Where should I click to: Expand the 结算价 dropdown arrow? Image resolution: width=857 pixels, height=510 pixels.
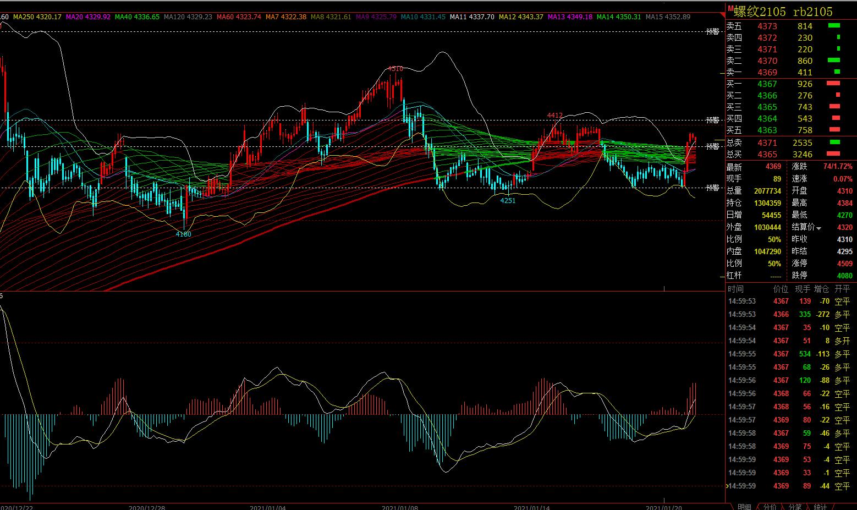(818, 228)
